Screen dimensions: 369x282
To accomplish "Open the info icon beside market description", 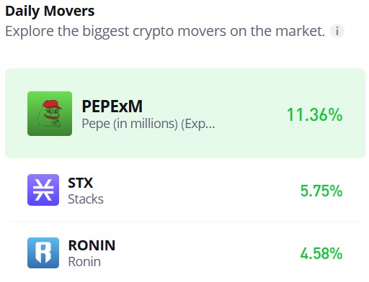I will (x=337, y=31).
